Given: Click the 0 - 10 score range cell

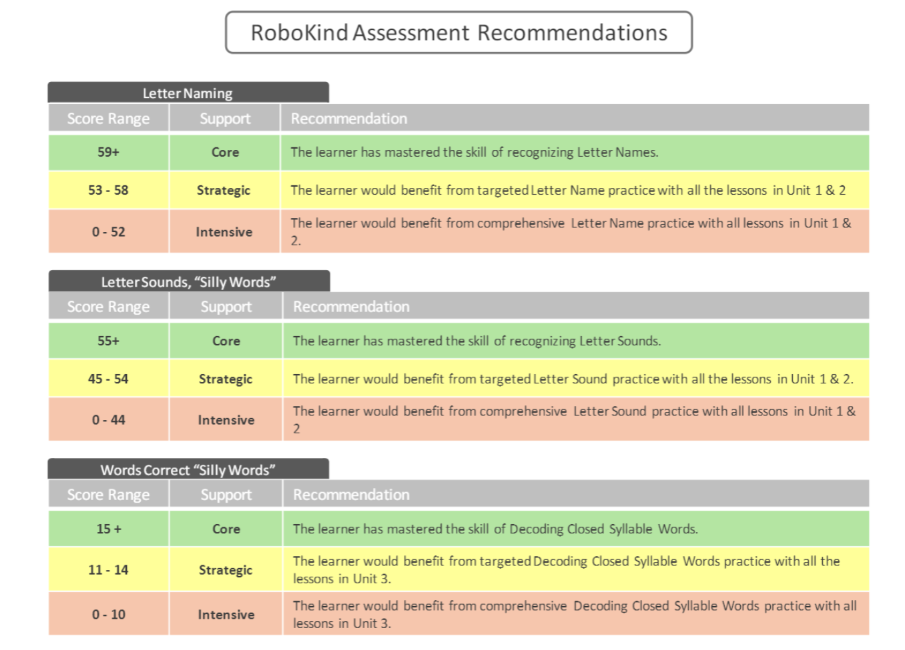Looking at the screenshot, I should point(108,614).
